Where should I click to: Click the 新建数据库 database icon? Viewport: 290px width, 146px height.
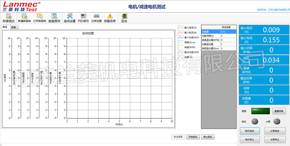(x=24, y=16)
